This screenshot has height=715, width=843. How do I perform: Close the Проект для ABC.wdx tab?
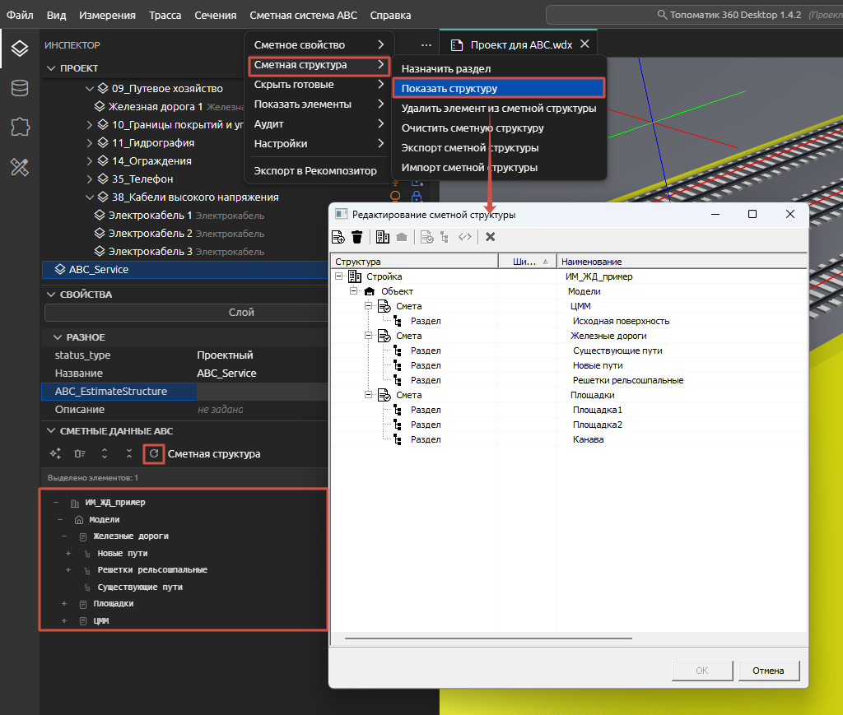click(x=585, y=44)
